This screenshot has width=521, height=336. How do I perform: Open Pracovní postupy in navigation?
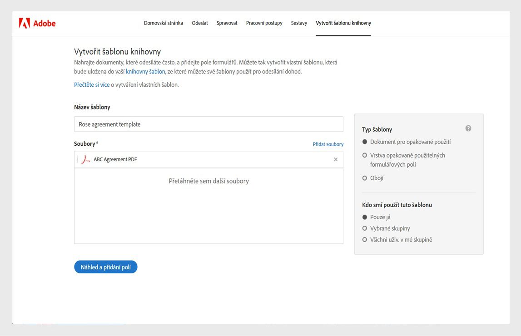264,23
